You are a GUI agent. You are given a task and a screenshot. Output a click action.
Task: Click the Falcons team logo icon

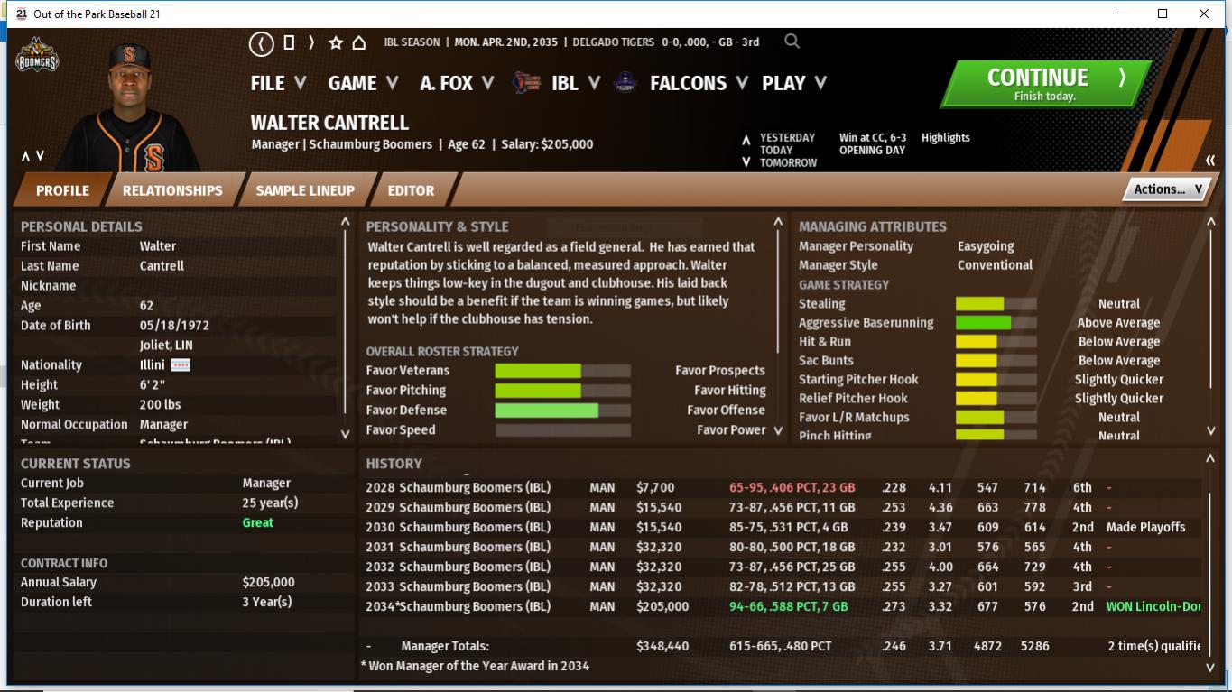(x=625, y=83)
